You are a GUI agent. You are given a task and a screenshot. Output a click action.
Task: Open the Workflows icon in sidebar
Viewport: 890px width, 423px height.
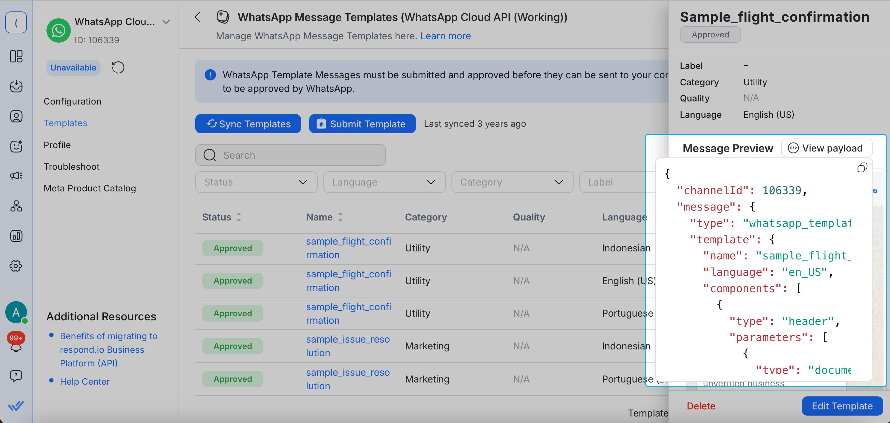click(x=16, y=206)
